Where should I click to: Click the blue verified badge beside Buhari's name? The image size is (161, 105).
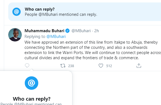(x=67, y=31)
